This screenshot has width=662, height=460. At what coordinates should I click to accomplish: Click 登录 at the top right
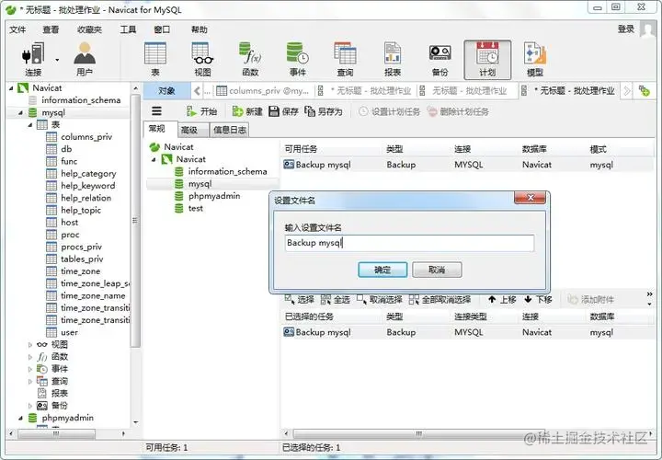(x=626, y=29)
